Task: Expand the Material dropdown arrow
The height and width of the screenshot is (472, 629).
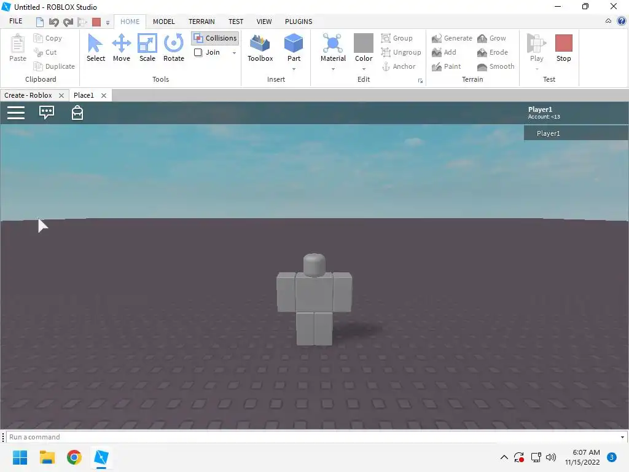Action: [333, 69]
